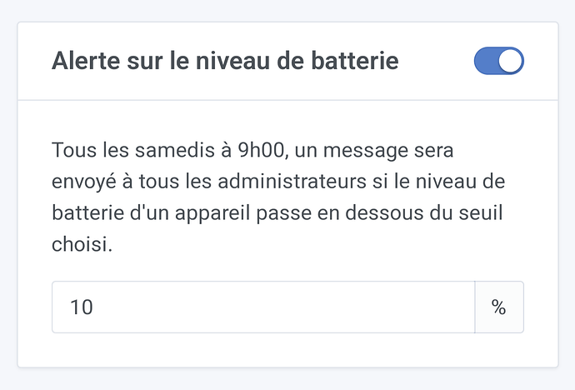Viewport: 575px width, 390px height.
Task: Click the empty area right of the 10 value
Action: pyautogui.click(x=283, y=307)
